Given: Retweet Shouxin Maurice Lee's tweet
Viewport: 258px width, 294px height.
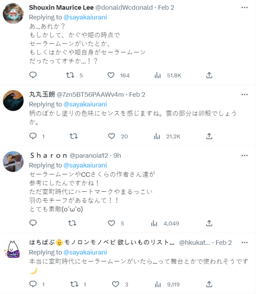Looking at the screenshot, I should click(x=70, y=75).
